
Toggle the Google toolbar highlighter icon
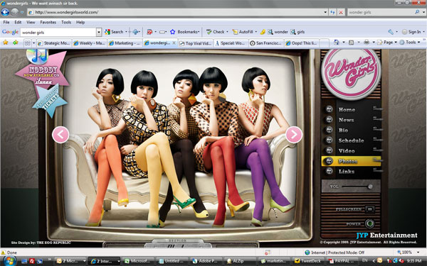tap(263, 32)
